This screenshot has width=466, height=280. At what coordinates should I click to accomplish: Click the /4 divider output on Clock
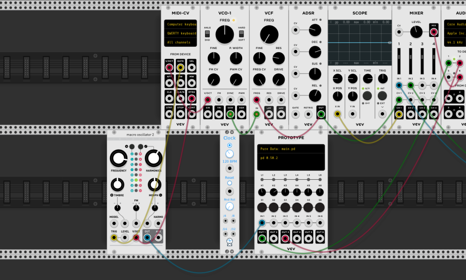pyautogui.click(x=225, y=221)
